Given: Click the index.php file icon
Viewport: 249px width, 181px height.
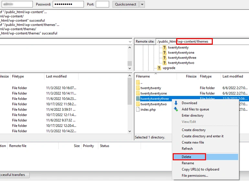Looking at the screenshot, I should click(138, 109).
